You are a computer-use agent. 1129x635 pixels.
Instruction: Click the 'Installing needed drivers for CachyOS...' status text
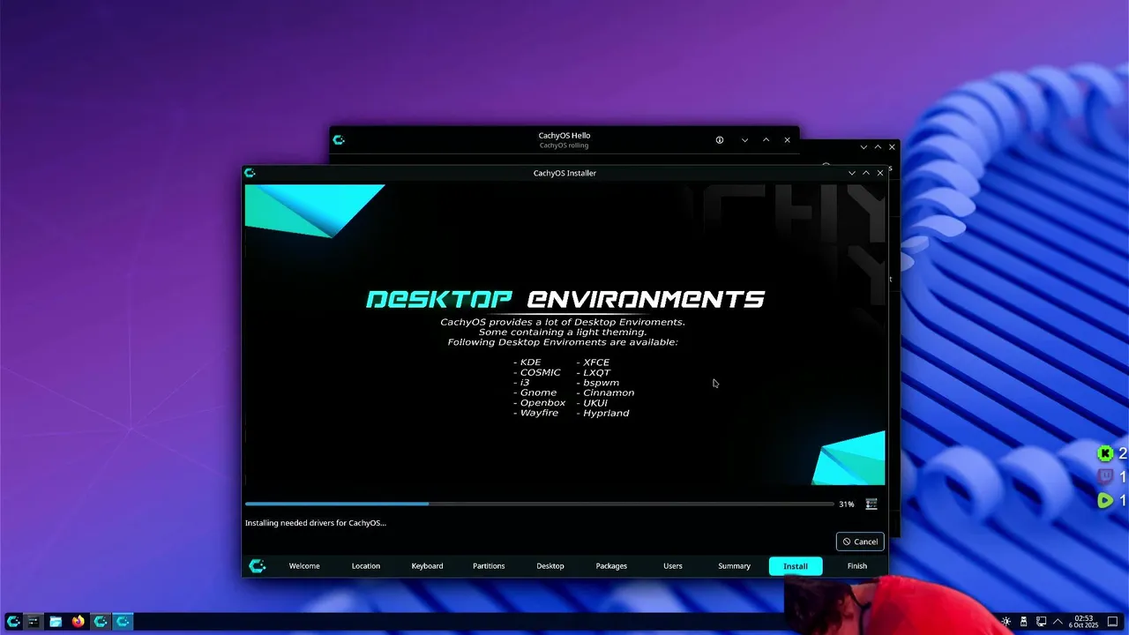316,523
